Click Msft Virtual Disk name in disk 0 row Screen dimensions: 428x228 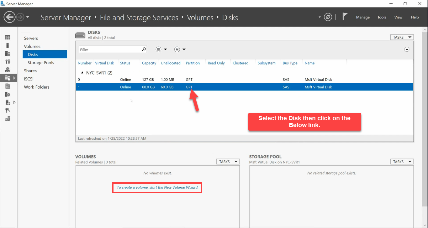(318, 80)
